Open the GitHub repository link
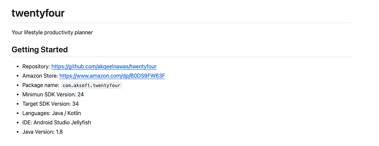The height and width of the screenshot is (146, 379). coord(104,67)
